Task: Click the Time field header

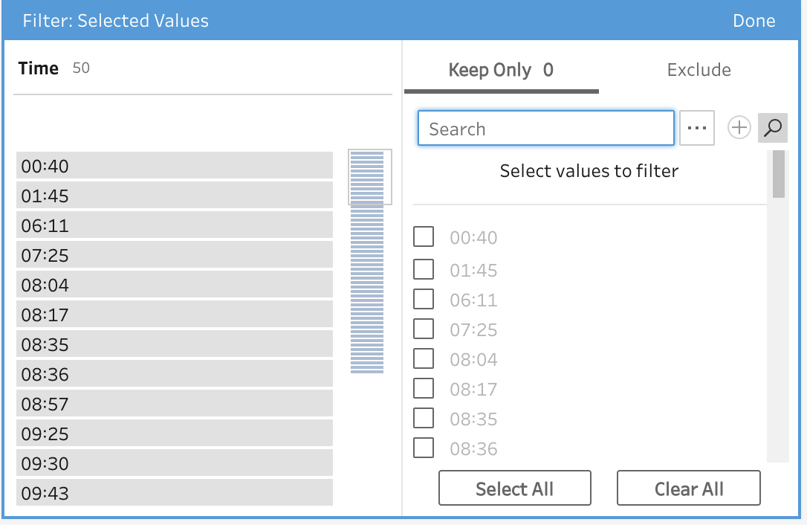Action: (x=39, y=68)
